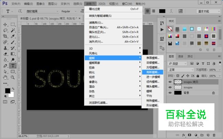
Task: Open the 正常 blend mode dropdown
Action: [x=180, y=70]
